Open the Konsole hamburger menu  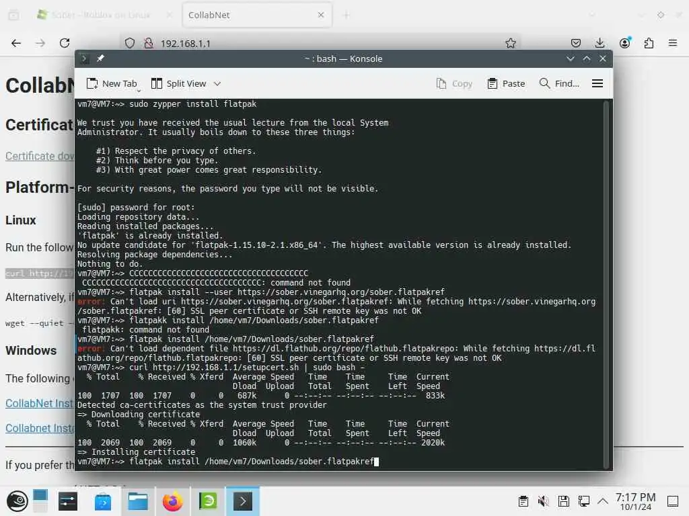coord(597,83)
